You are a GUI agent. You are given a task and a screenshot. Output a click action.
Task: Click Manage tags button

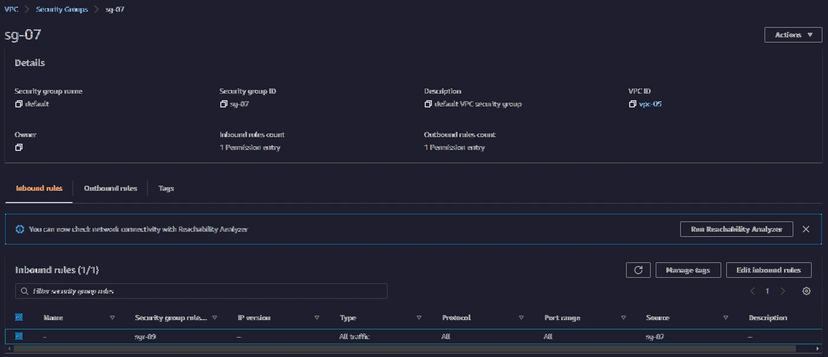(688, 270)
